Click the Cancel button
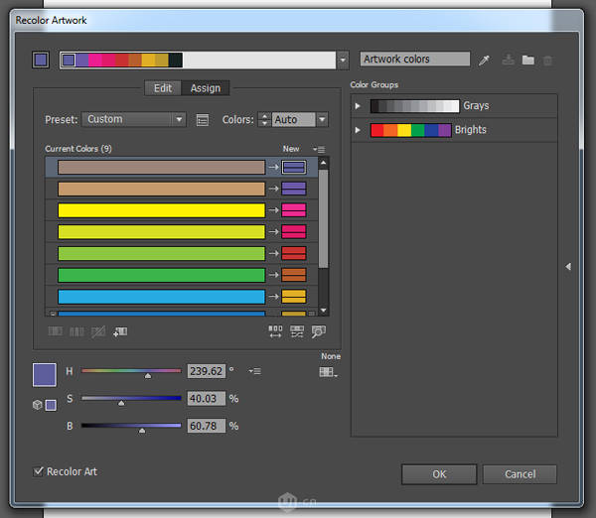This screenshot has width=596, height=518. coord(520,474)
